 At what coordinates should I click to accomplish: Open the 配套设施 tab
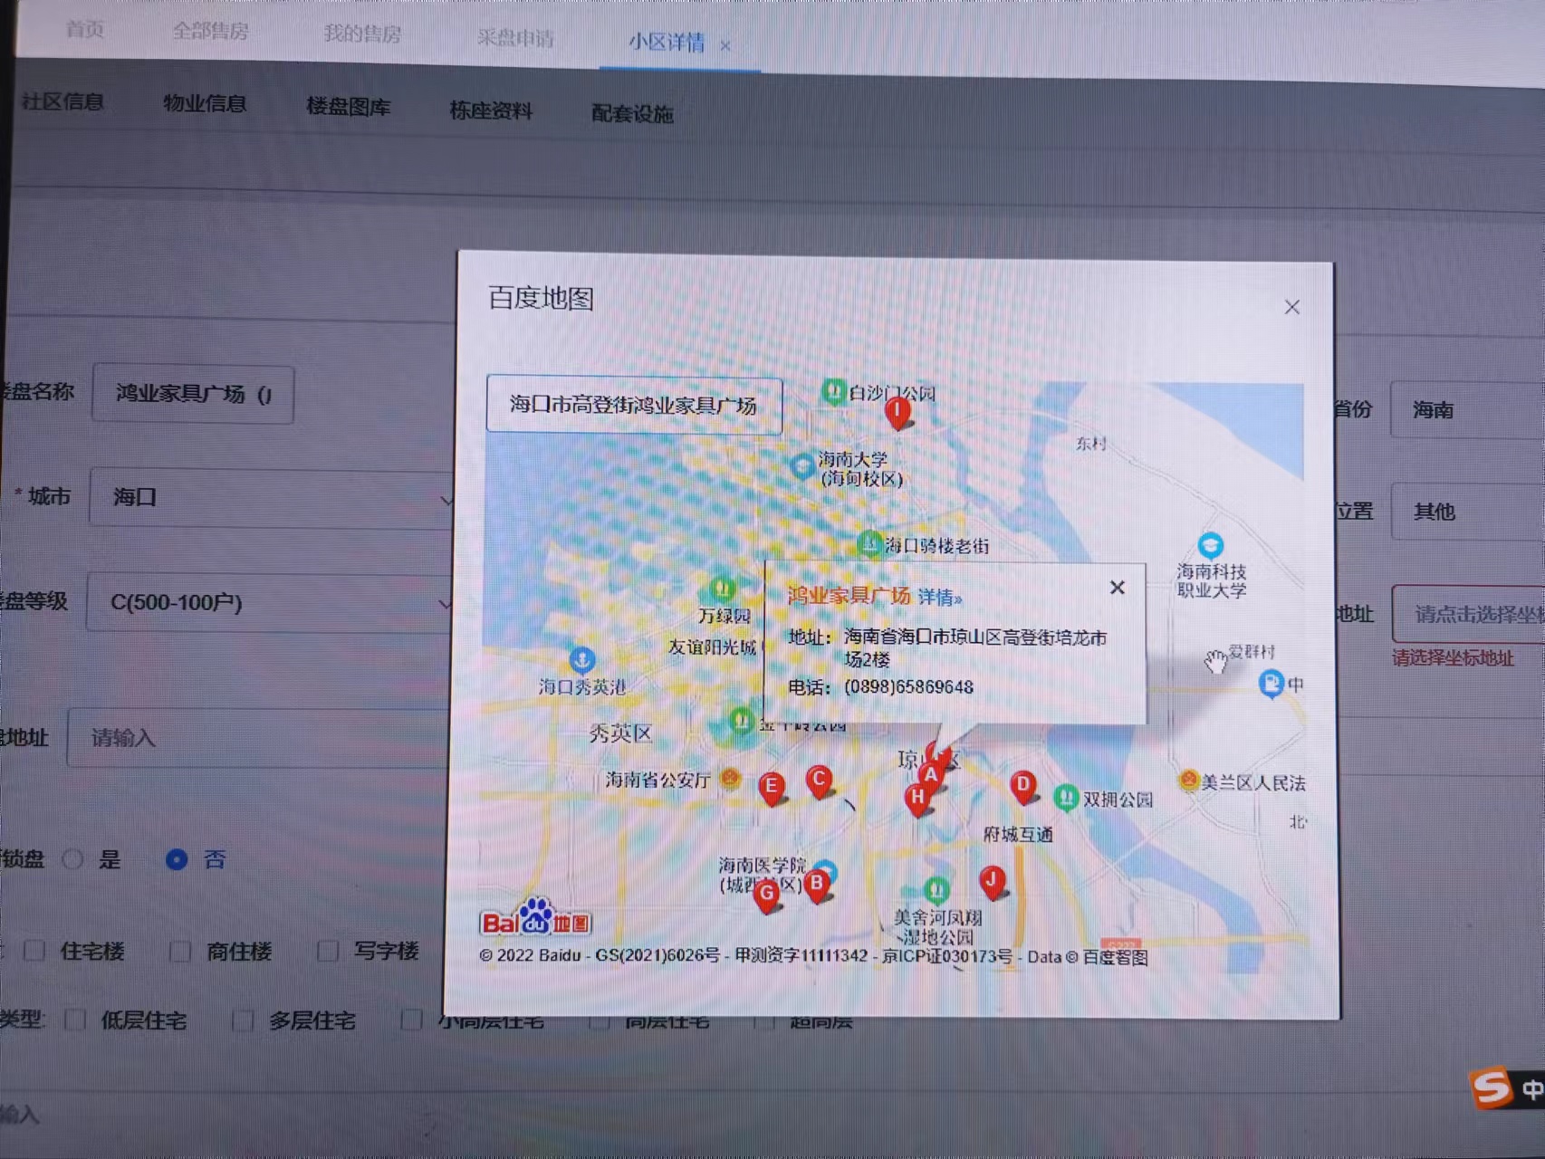632,114
